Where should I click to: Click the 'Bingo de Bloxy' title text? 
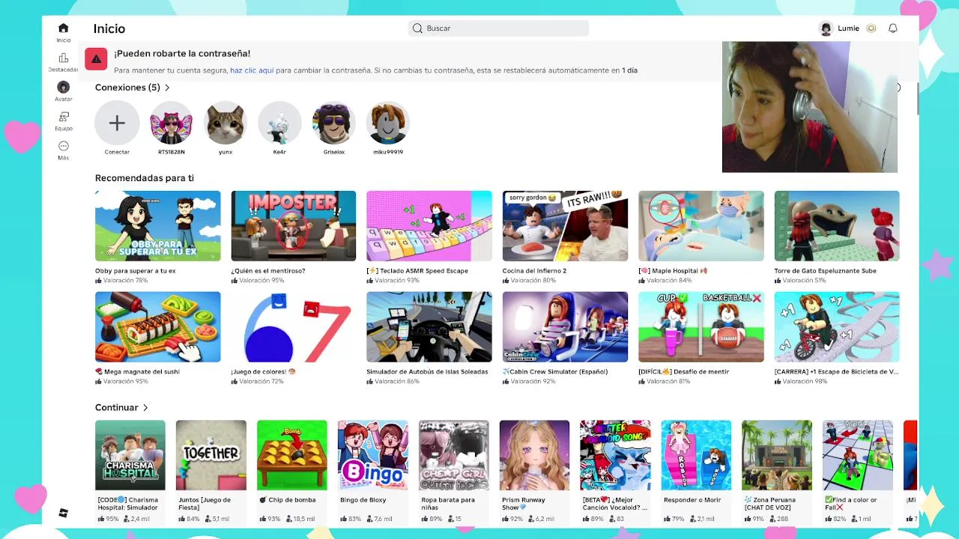[x=363, y=500]
